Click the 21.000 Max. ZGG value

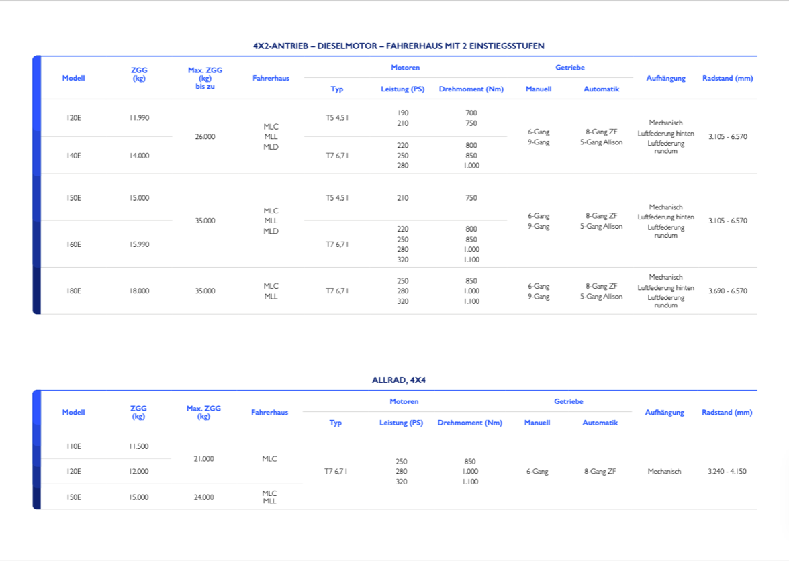click(203, 459)
